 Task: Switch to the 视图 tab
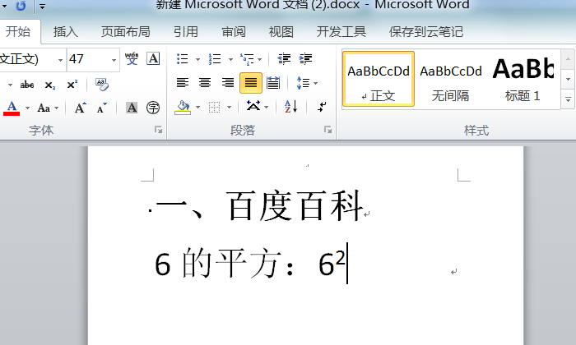281,32
